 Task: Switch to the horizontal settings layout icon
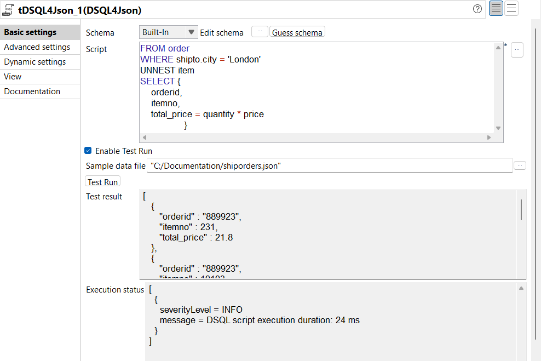513,8
